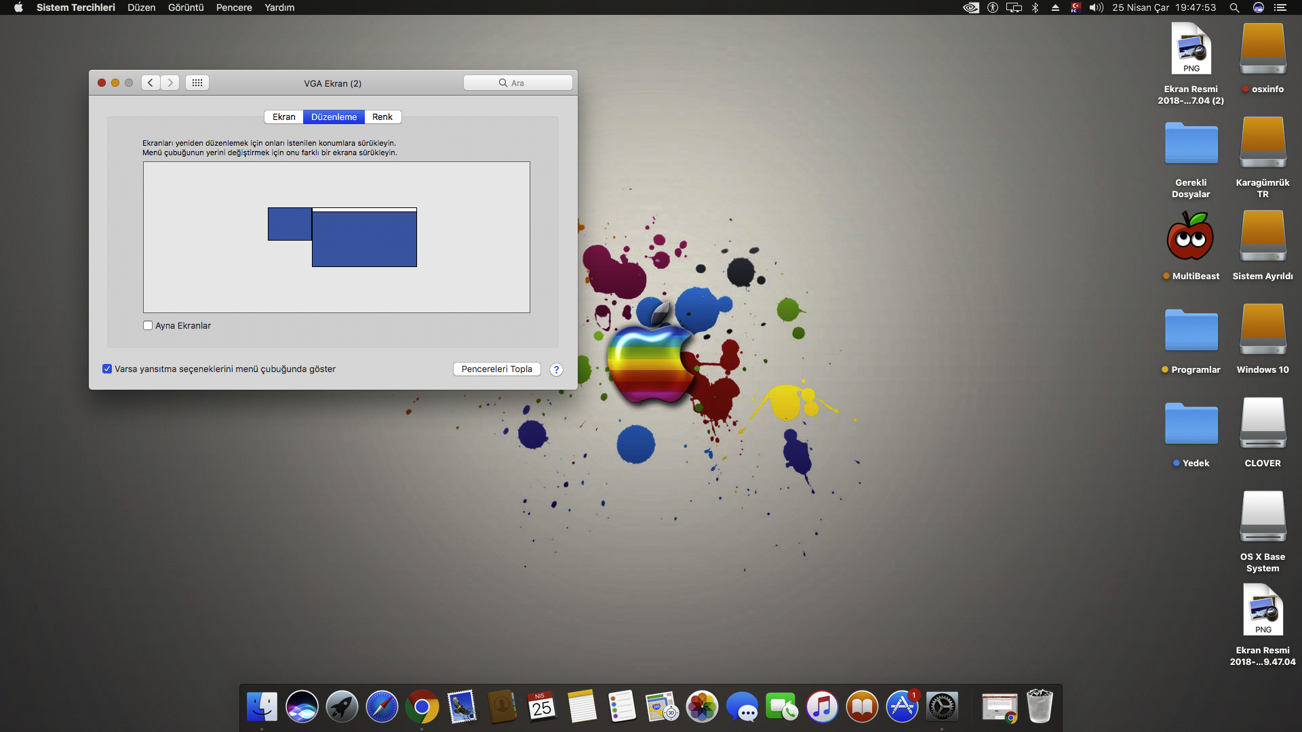
Task: Open the display mirroring menu bar icon
Action: pyautogui.click(x=1014, y=7)
